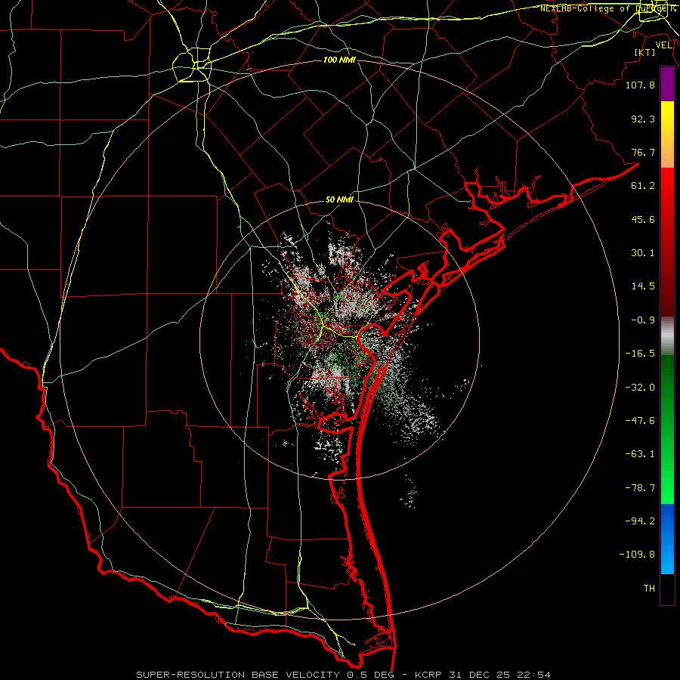Select the 45.6 legend value
680x680 pixels.
coord(643,219)
